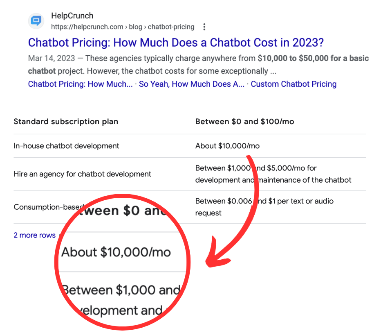Screen dimensions: 372x333
Task: Go to the 'Custom Chatbot Pricing' sitelink
Action: (294, 84)
